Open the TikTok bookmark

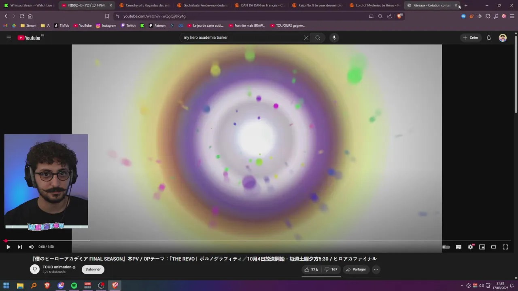click(x=62, y=25)
